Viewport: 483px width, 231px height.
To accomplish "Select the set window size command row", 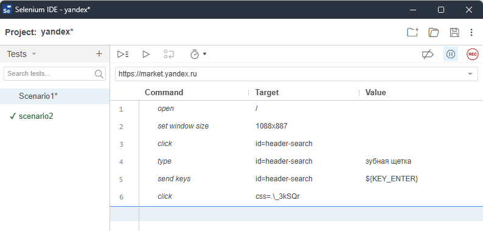I will coord(296,126).
